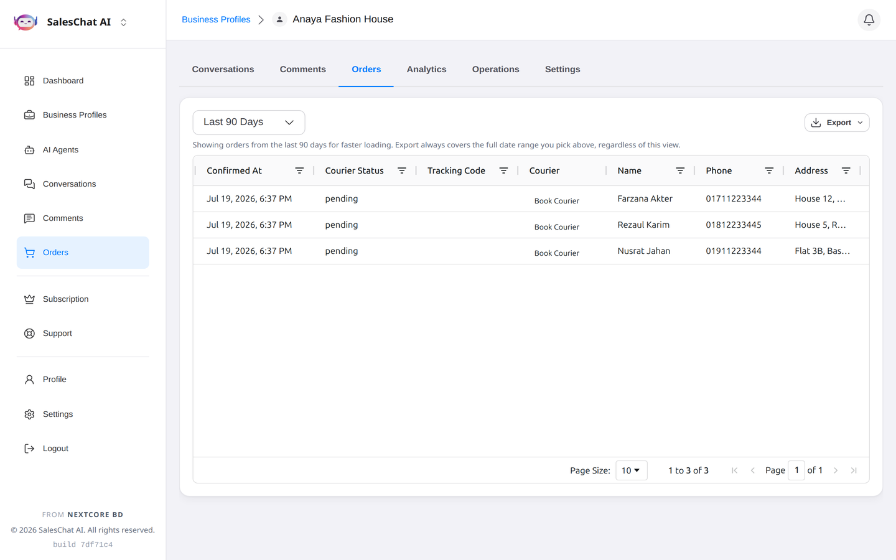
Task: Click the AI Agents robot icon
Action: [x=29, y=150]
